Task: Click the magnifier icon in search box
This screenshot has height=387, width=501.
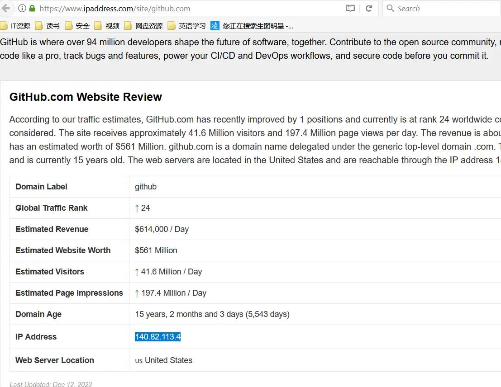Action: click(390, 8)
